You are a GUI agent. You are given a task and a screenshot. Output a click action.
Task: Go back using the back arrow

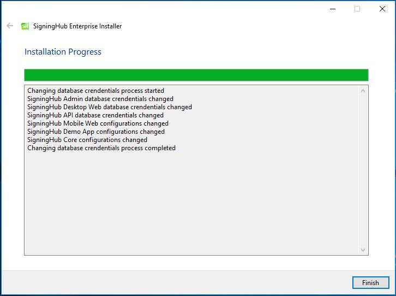[10, 26]
